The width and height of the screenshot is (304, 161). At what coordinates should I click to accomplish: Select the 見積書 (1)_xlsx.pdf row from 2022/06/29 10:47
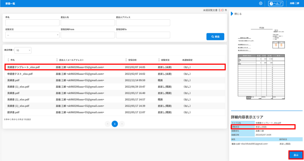point(115,87)
